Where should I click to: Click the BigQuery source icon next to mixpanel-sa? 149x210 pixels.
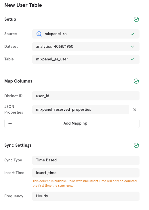39,34
